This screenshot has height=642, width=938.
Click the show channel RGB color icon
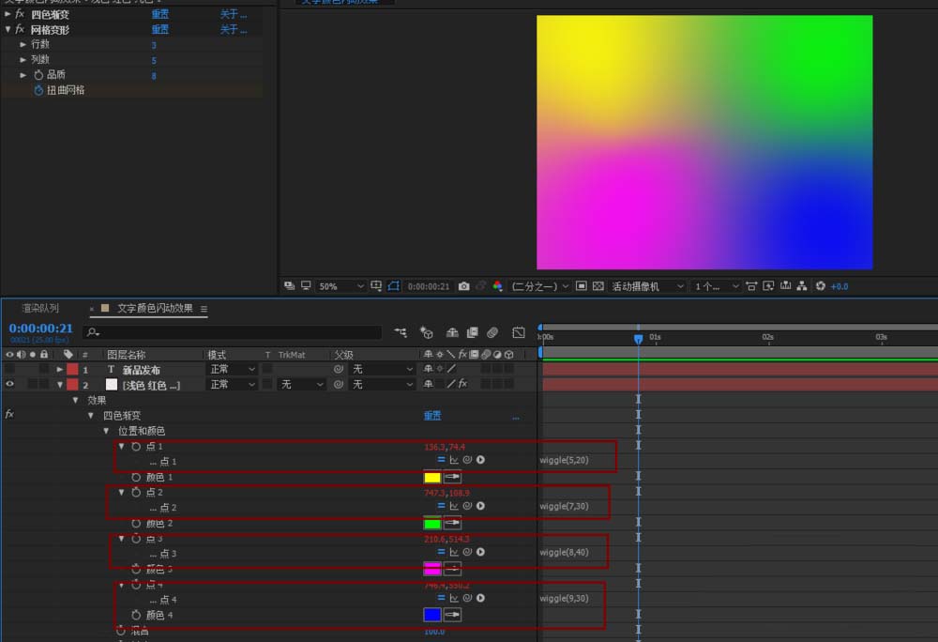[497, 286]
